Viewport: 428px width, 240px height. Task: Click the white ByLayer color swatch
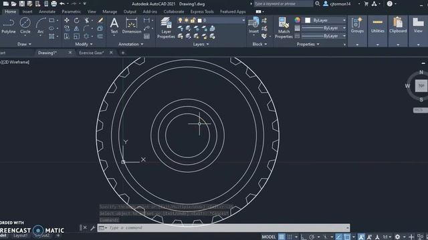pos(308,21)
